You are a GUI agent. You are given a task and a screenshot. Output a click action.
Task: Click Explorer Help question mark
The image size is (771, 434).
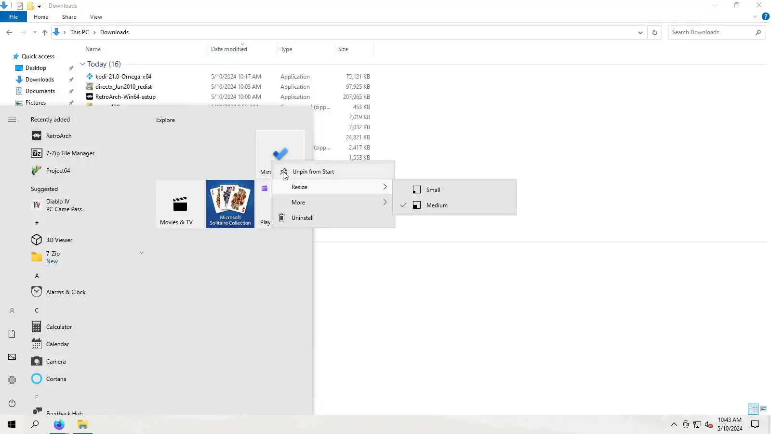tap(765, 17)
